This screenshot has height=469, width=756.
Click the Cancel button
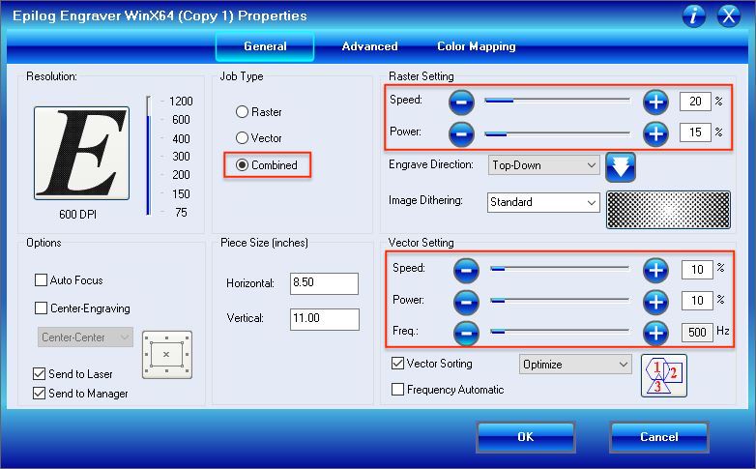tap(659, 437)
